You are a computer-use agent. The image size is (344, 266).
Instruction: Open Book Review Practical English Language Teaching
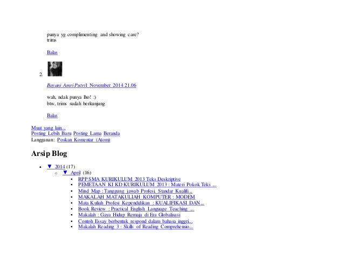[136, 209]
